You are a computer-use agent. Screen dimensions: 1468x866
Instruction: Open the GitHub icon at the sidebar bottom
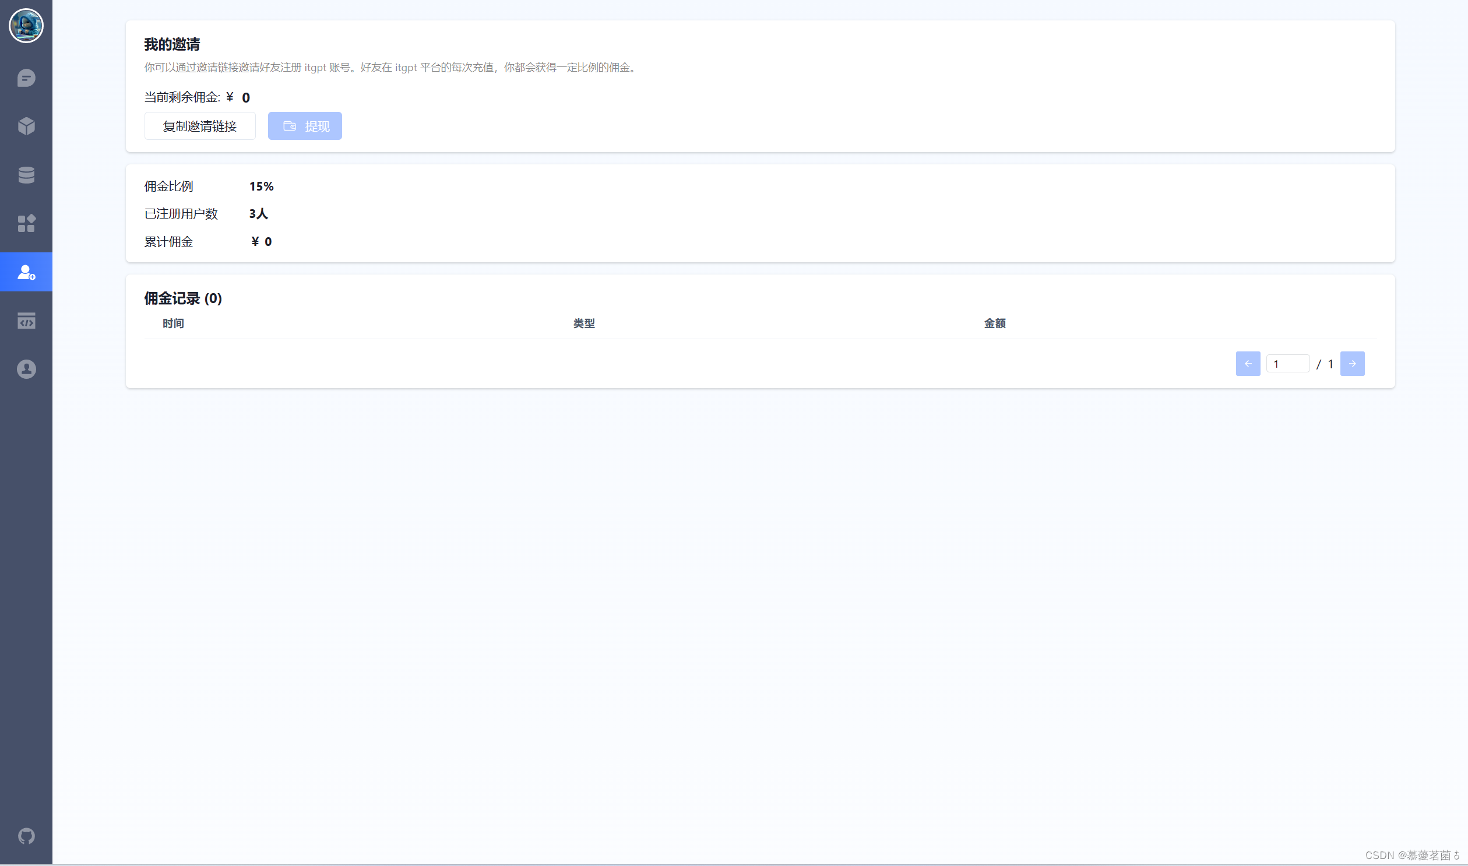(26, 836)
